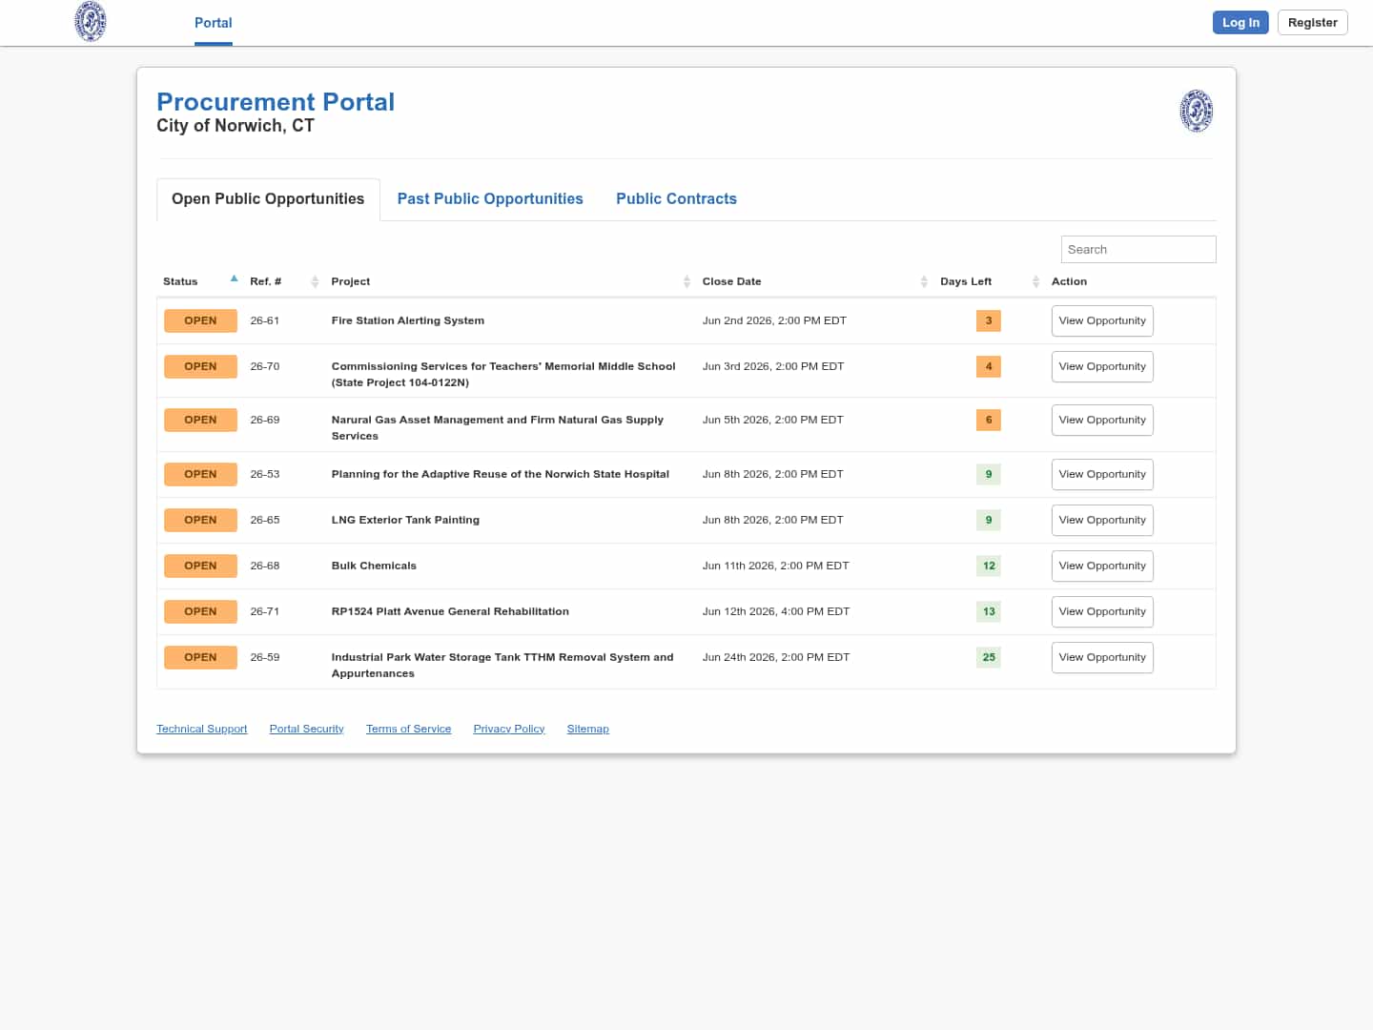View Opportunity for LNG Exterior Tank Painting
This screenshot has width=1373, height=1030.
1102,520
